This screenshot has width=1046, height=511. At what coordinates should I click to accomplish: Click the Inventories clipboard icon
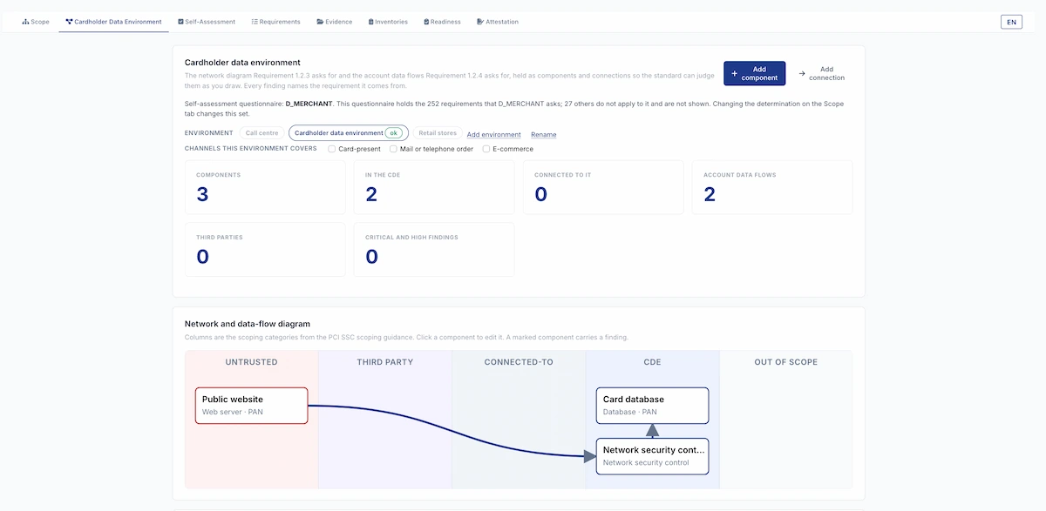coord(370,22)
